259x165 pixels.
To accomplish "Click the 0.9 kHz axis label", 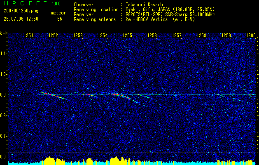I will (x=4, y=95).
